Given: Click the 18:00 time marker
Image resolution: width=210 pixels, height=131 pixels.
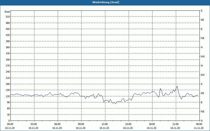Looking at the screenshot, I should [x=152, y=124].
